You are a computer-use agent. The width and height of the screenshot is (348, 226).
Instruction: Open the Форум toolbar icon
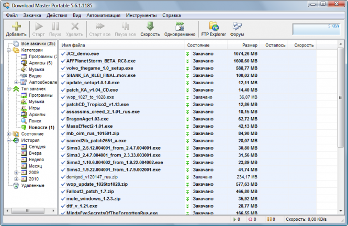point(237,26)
